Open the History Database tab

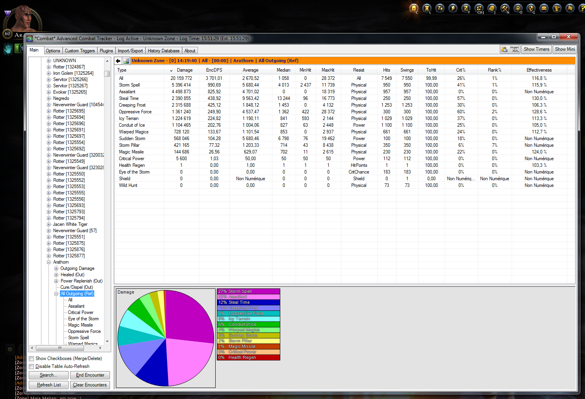tap(164, 50)
